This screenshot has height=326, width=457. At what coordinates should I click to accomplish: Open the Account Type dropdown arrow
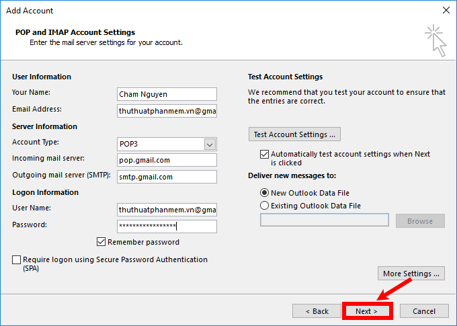(x=210, y=145)
